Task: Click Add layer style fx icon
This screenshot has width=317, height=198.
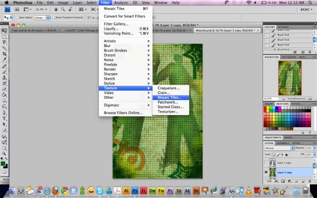Action: pos(276,181)
